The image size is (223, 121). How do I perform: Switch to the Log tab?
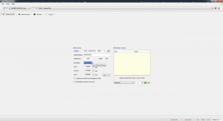click(49, 14)
